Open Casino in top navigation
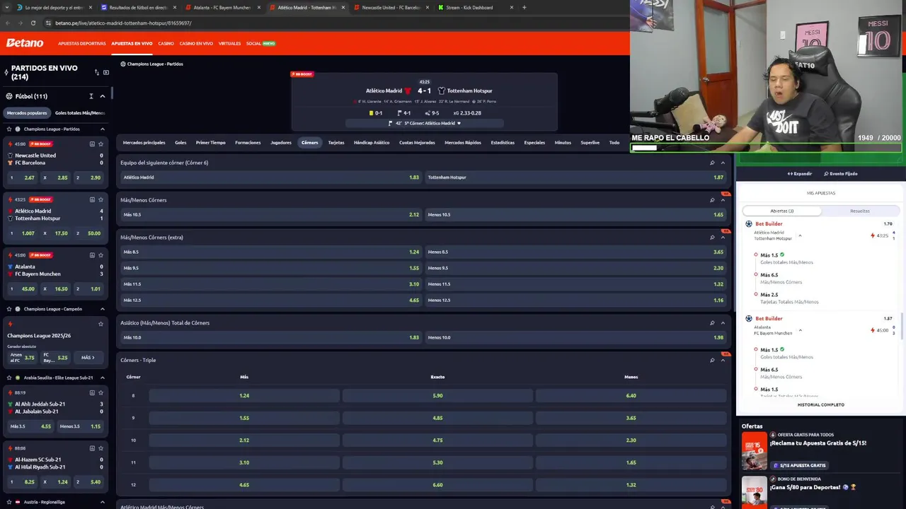Screen dimensions: 906x509 click(x=166, y=43)
